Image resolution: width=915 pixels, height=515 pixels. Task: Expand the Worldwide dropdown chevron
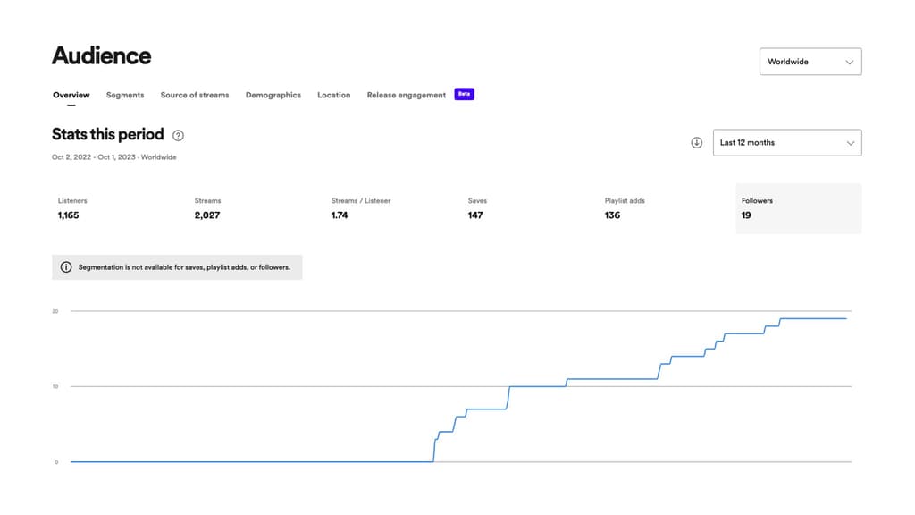pyautogui.click(x=848, y=62)
